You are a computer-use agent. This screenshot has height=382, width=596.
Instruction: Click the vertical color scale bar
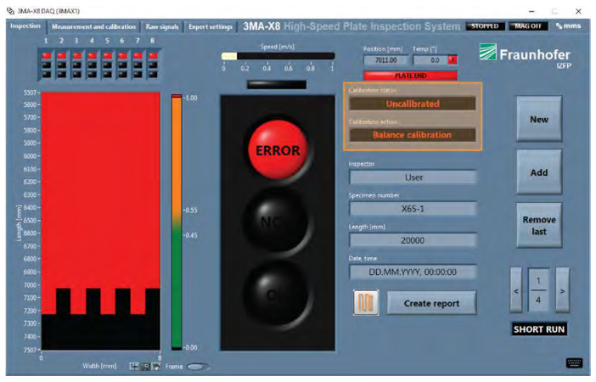(x=177, y=222)
